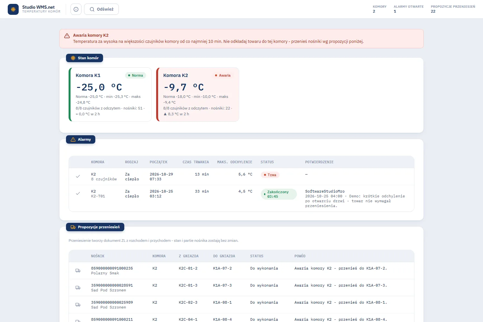Click the warning icon in Alarmy header
This screenshot has width=483, height=322.
point(73,139)
